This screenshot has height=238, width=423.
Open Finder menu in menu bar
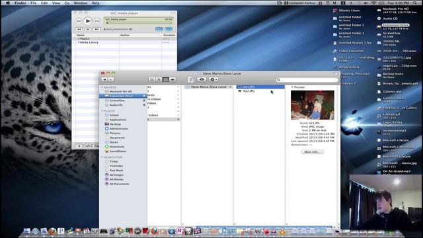20,3
